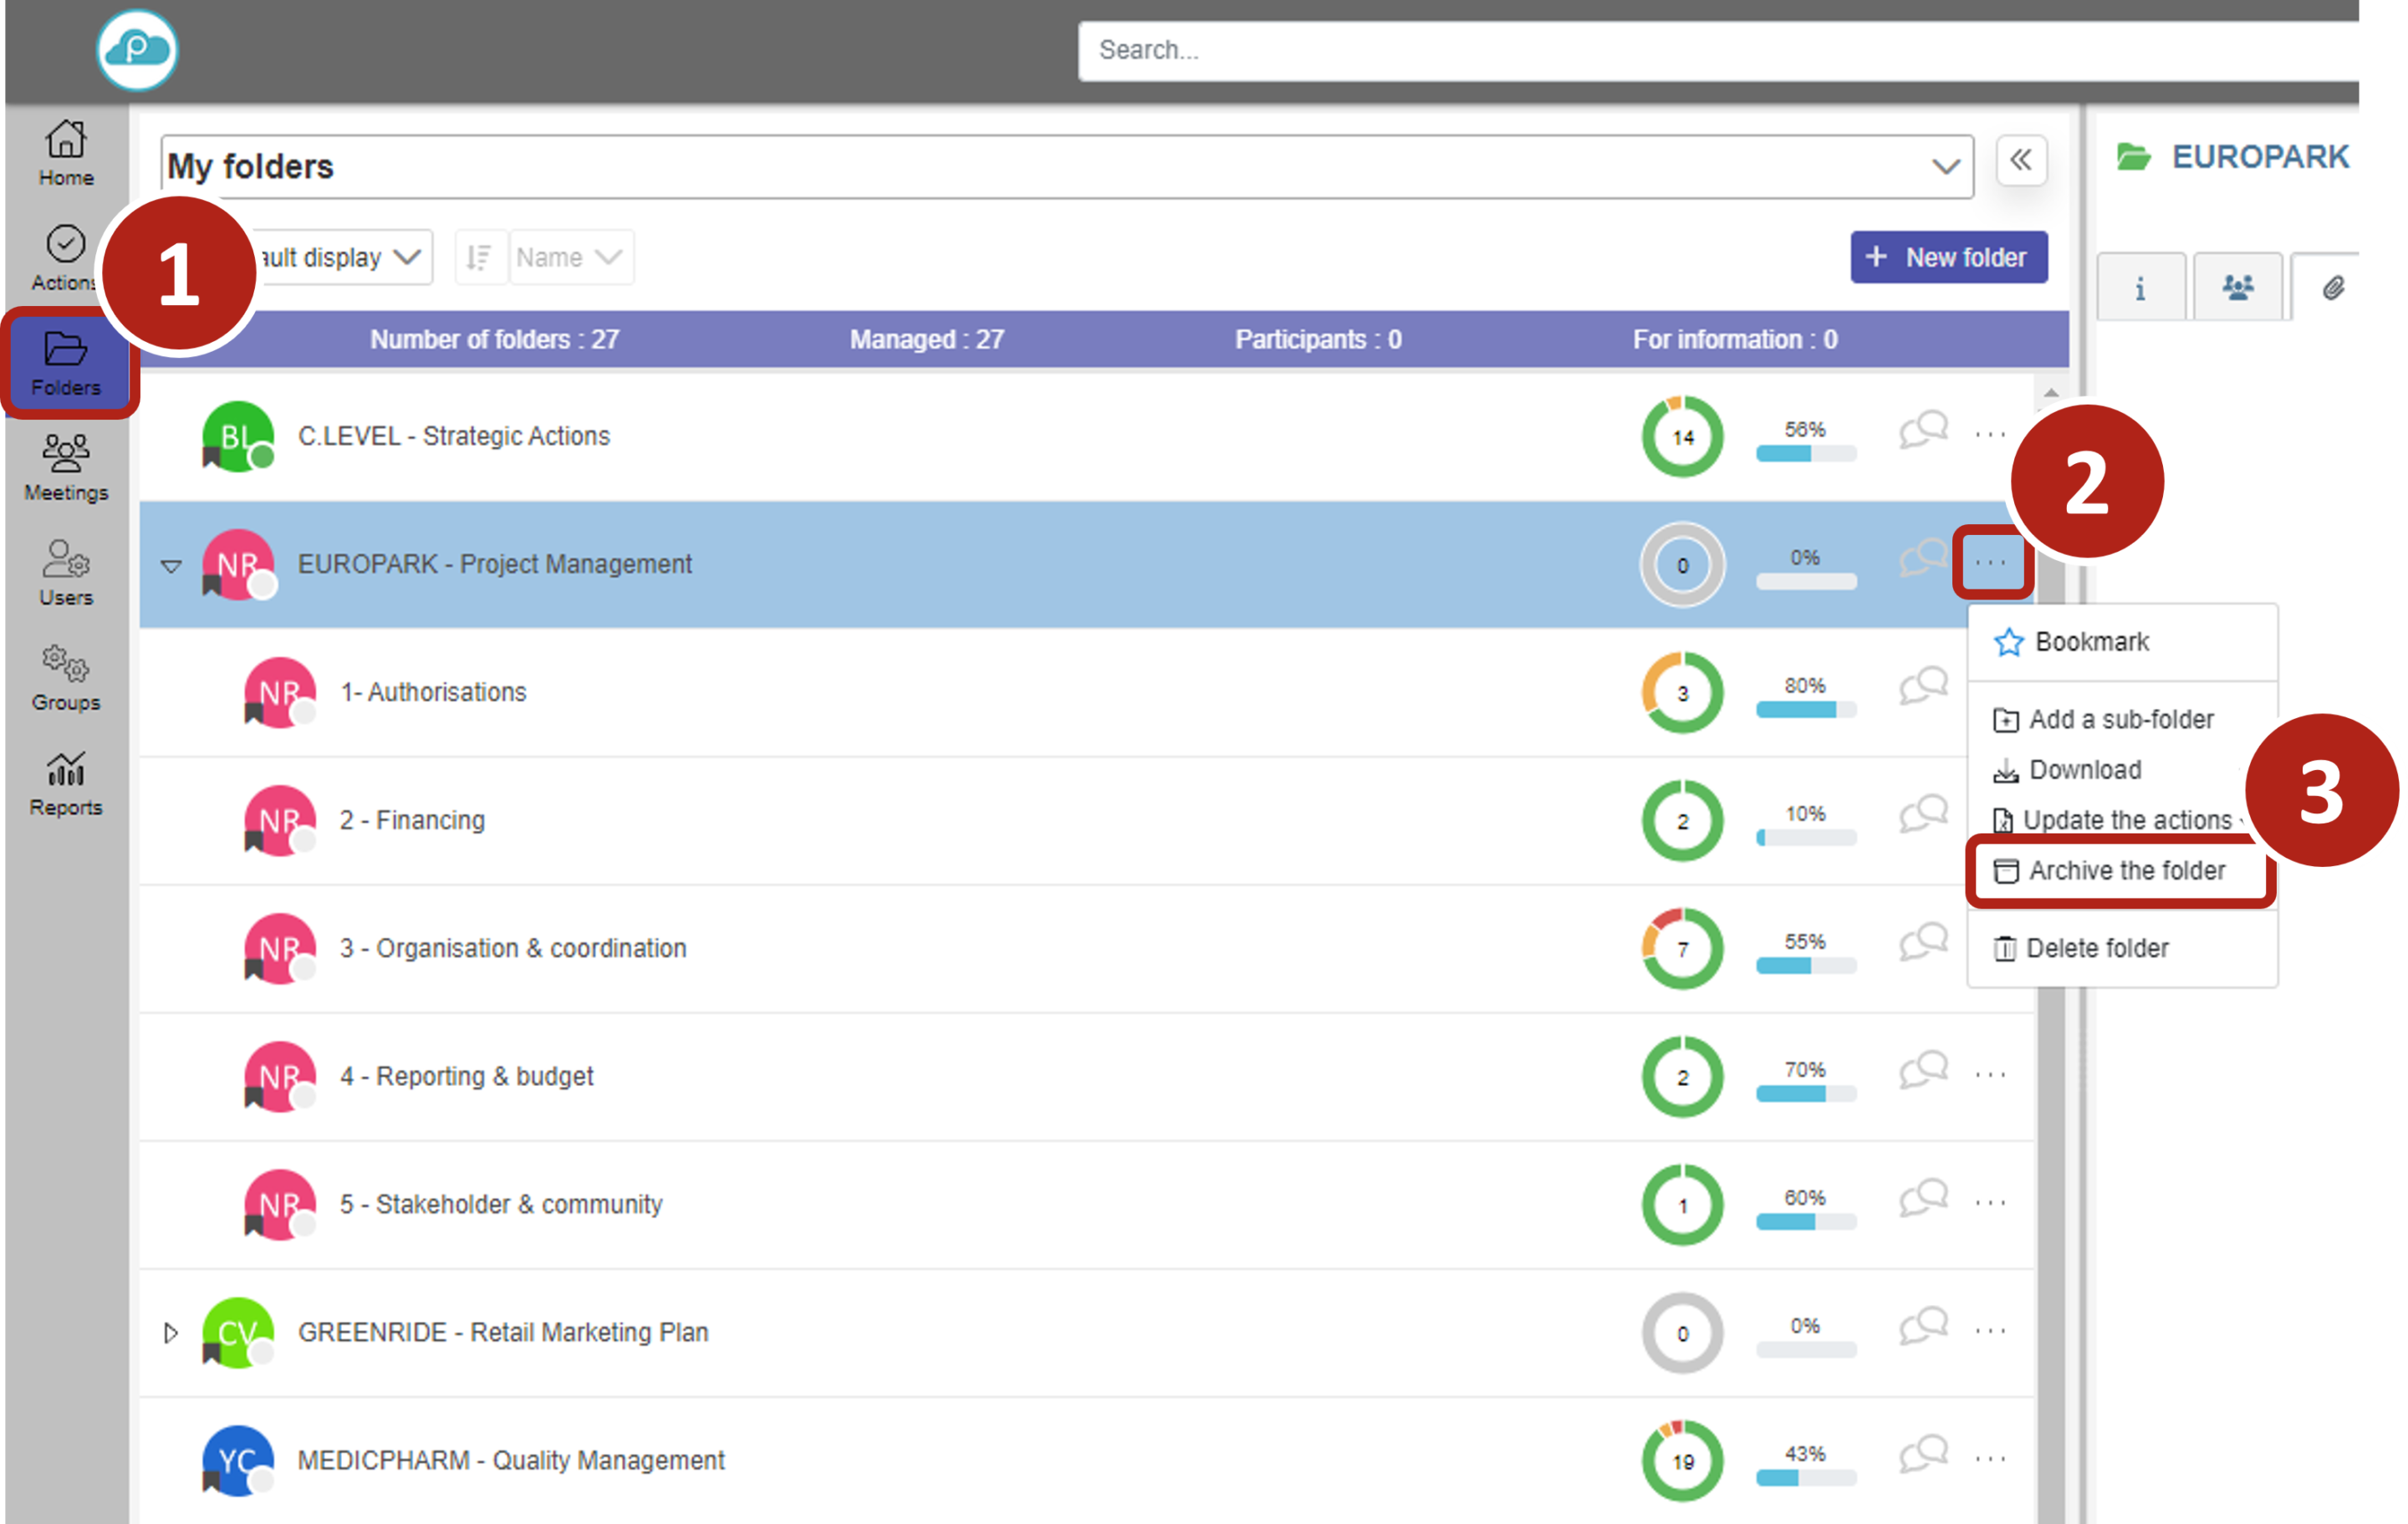This screenshot has height=1524, width=2408.
Task: Expand the GREENRIDE - Retail Marketing Plan folder
Action: (x=171, y=1333)
